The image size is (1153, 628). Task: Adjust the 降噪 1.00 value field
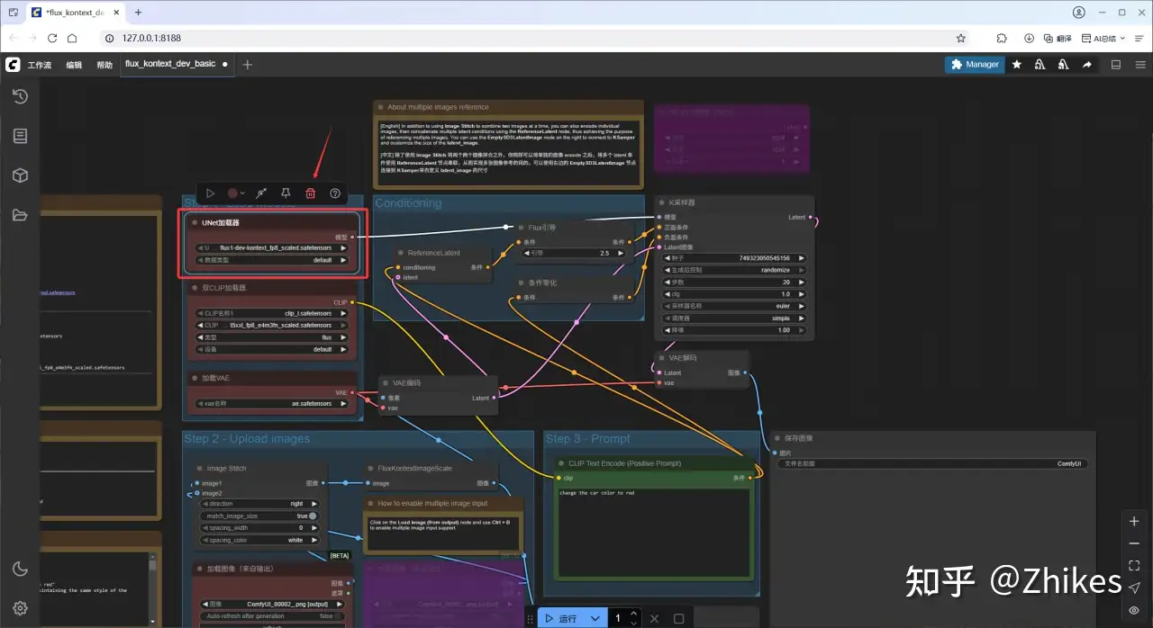point(734,330)
